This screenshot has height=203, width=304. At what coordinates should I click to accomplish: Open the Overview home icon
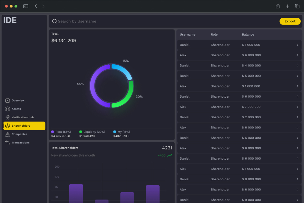(x=7, y=100)
